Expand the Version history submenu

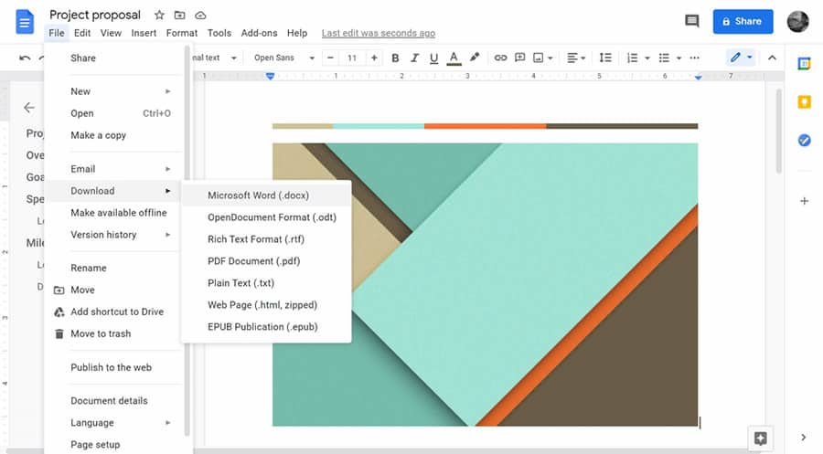115,235
